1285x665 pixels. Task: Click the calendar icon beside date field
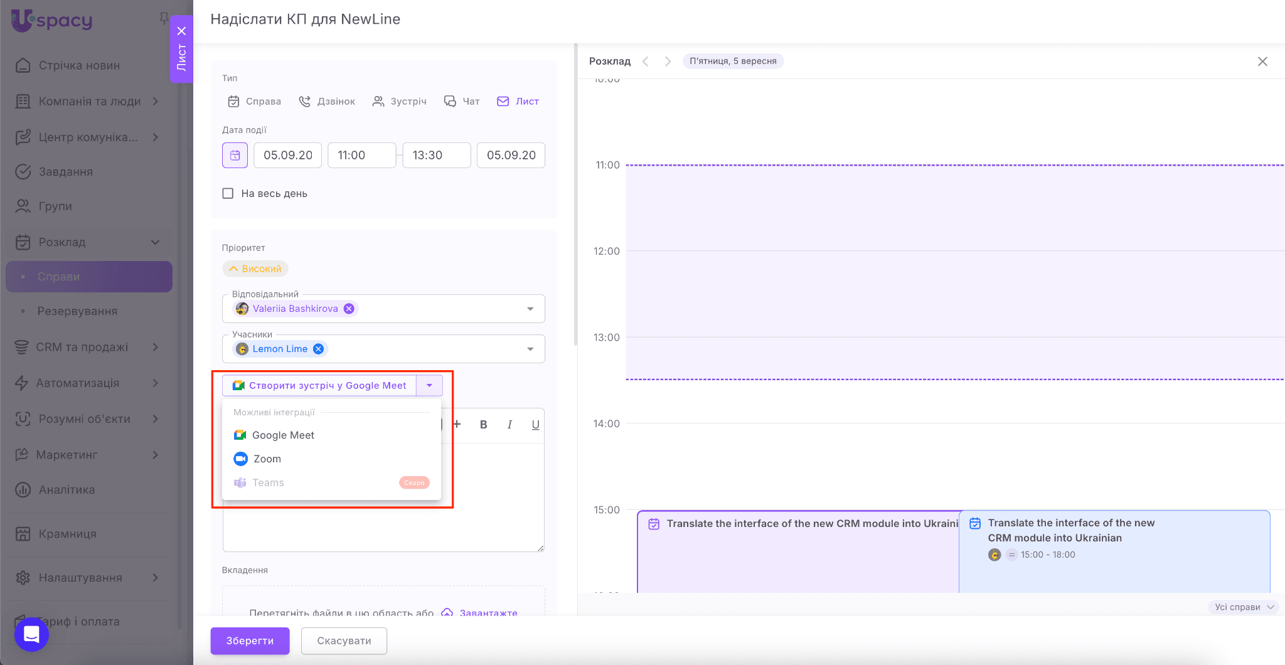(x=235, y=155)
